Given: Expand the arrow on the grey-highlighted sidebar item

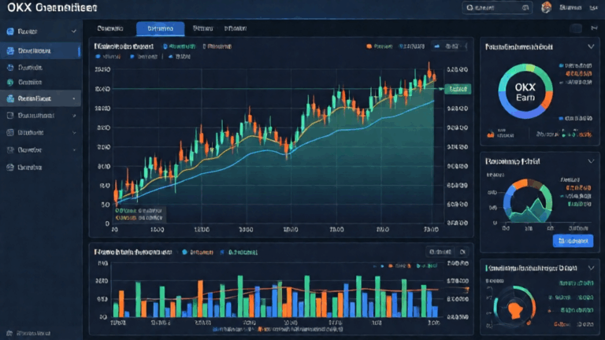Looking at the screenshot, I should point(74,98).
